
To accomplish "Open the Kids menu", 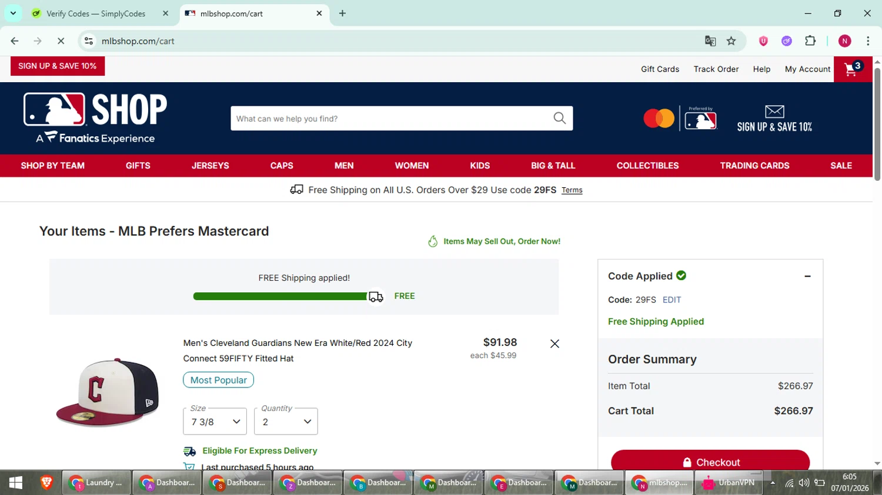I will pos(480,166).
